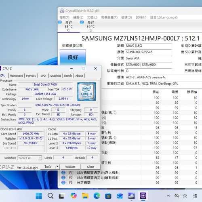Show hidden system tray icons
The image size is (202, 202).
(168, 196)
